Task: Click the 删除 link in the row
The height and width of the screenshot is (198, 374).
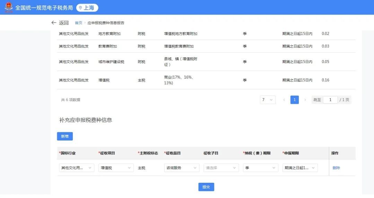Action: pos(336,168)
